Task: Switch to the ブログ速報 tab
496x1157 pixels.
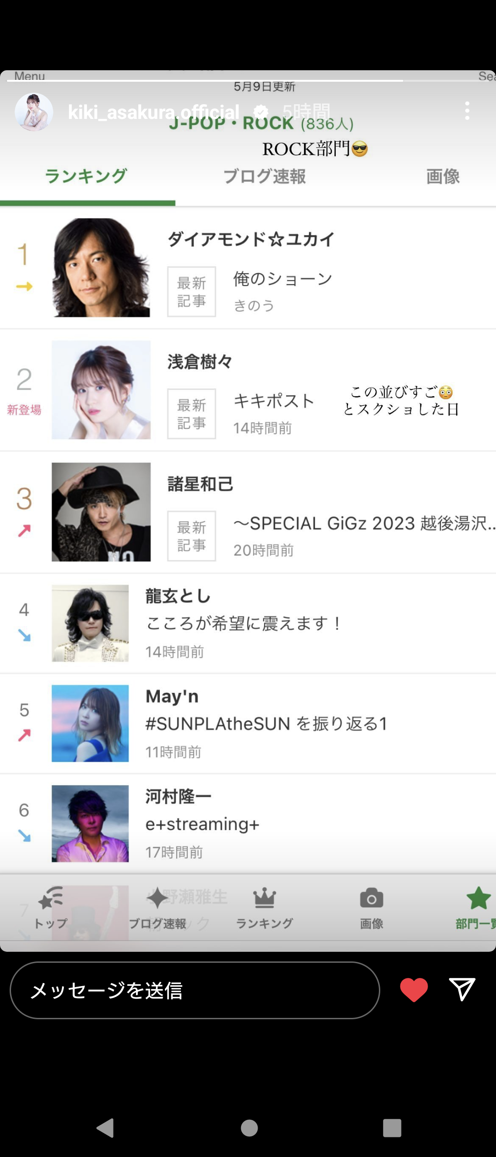Action: 265,176
